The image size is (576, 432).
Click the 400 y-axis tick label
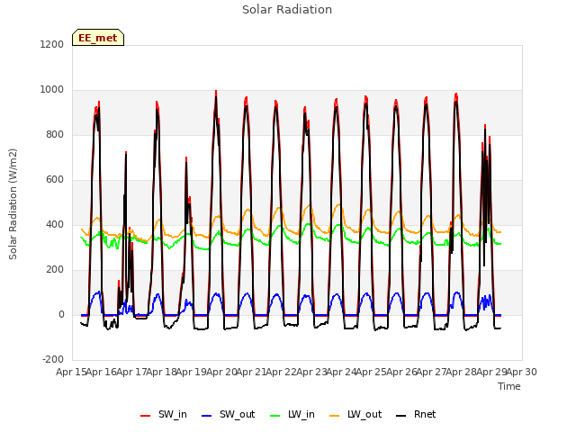coord(55,224)
